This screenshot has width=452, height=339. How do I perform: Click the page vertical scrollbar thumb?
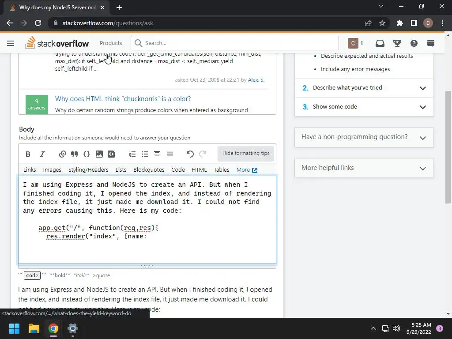click(x=448, y=147)
